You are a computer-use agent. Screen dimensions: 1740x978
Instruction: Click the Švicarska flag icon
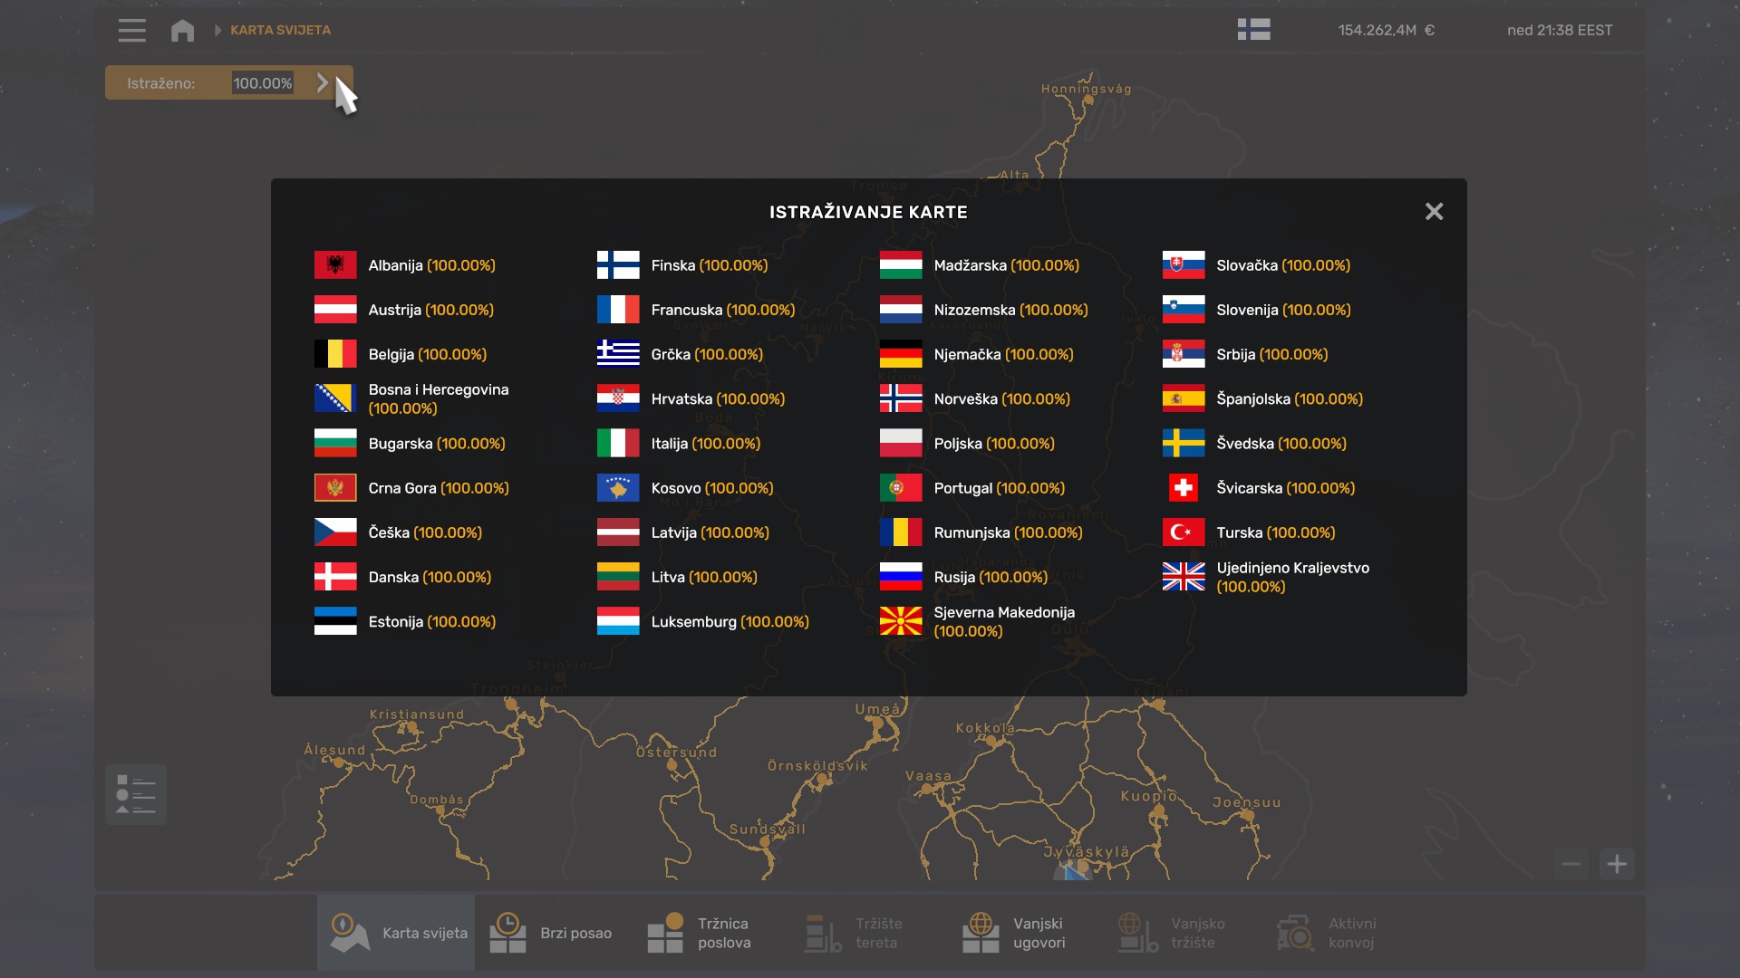pyautogui.click(x=1183, y=488)
